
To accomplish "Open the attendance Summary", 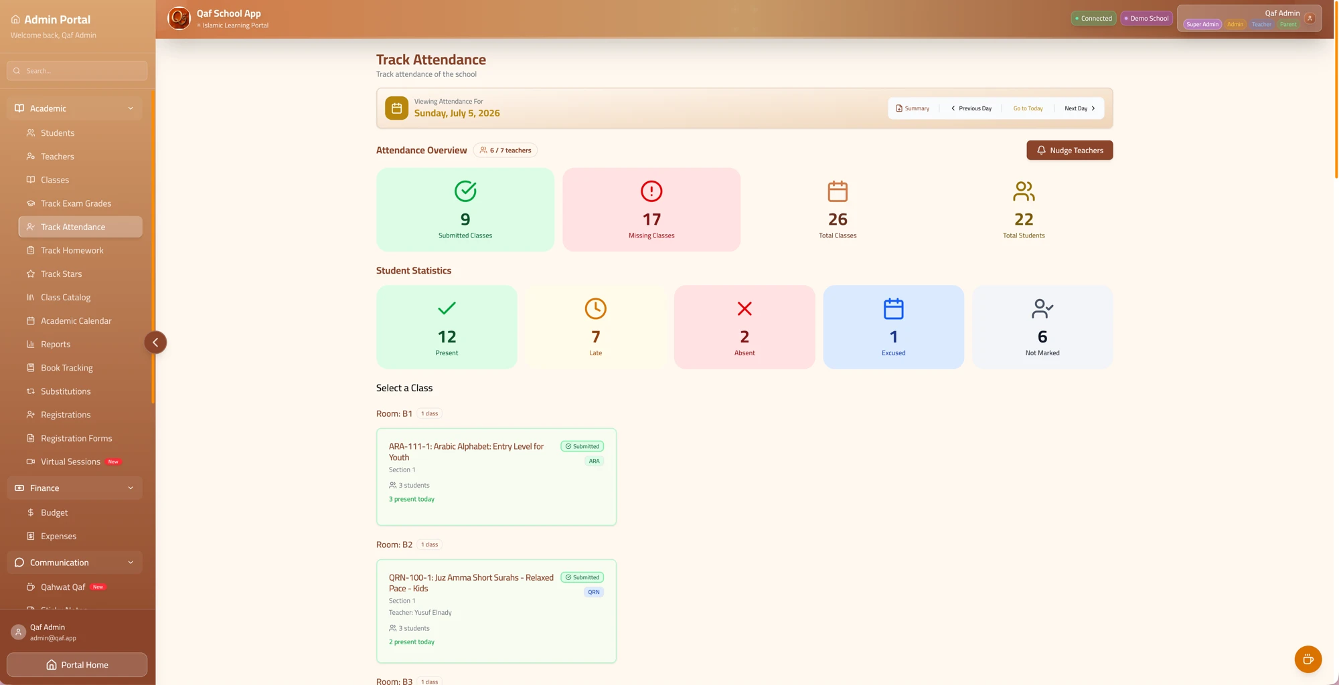I will [912, 108].
